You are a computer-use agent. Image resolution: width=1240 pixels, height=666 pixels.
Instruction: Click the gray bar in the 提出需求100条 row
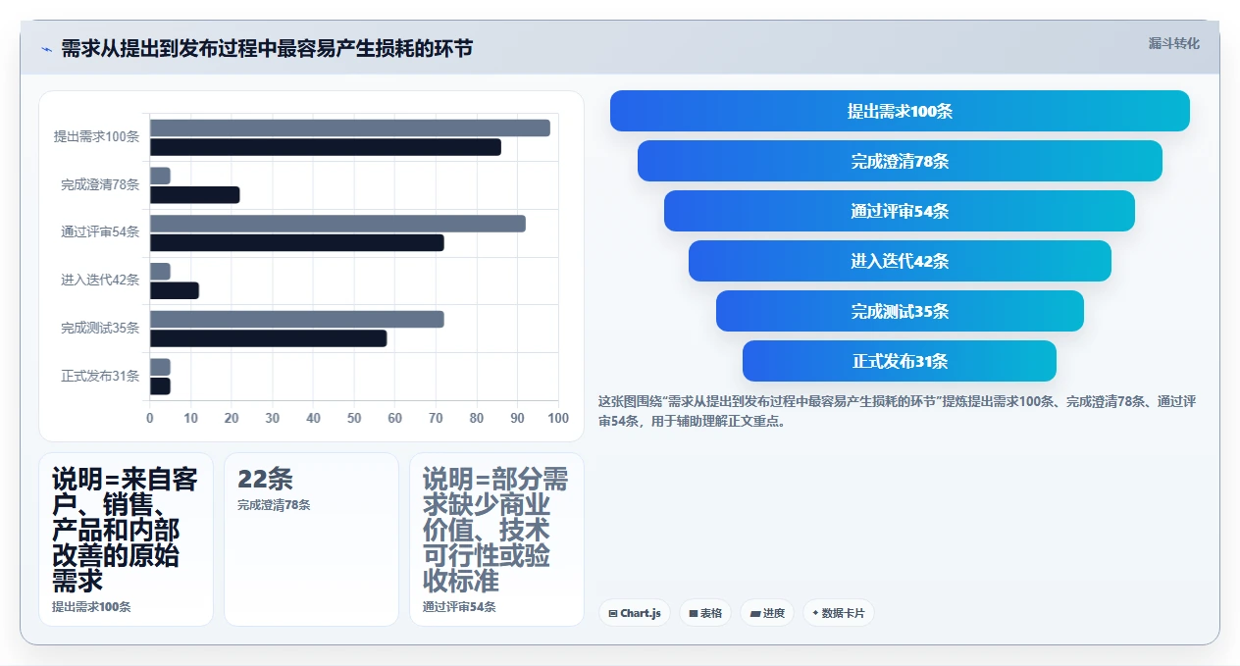click(349, 128)
